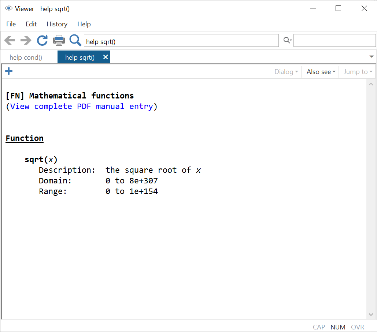Click the find text search box
377x332 pixels.
click(x=334, y=41)
